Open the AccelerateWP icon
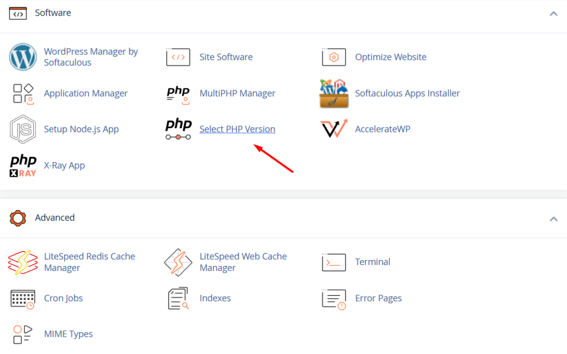 334,129
